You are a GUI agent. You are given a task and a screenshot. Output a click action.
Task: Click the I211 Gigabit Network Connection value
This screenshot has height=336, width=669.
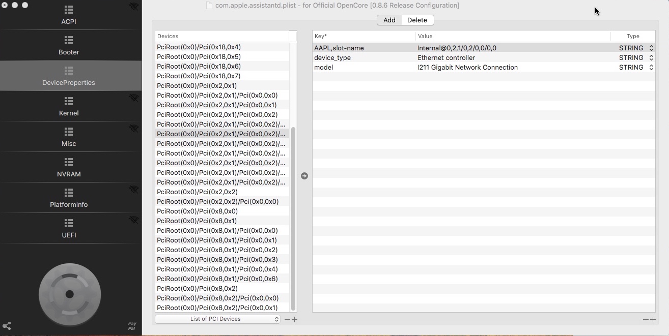pyautogui.click(x=467, y=67)
